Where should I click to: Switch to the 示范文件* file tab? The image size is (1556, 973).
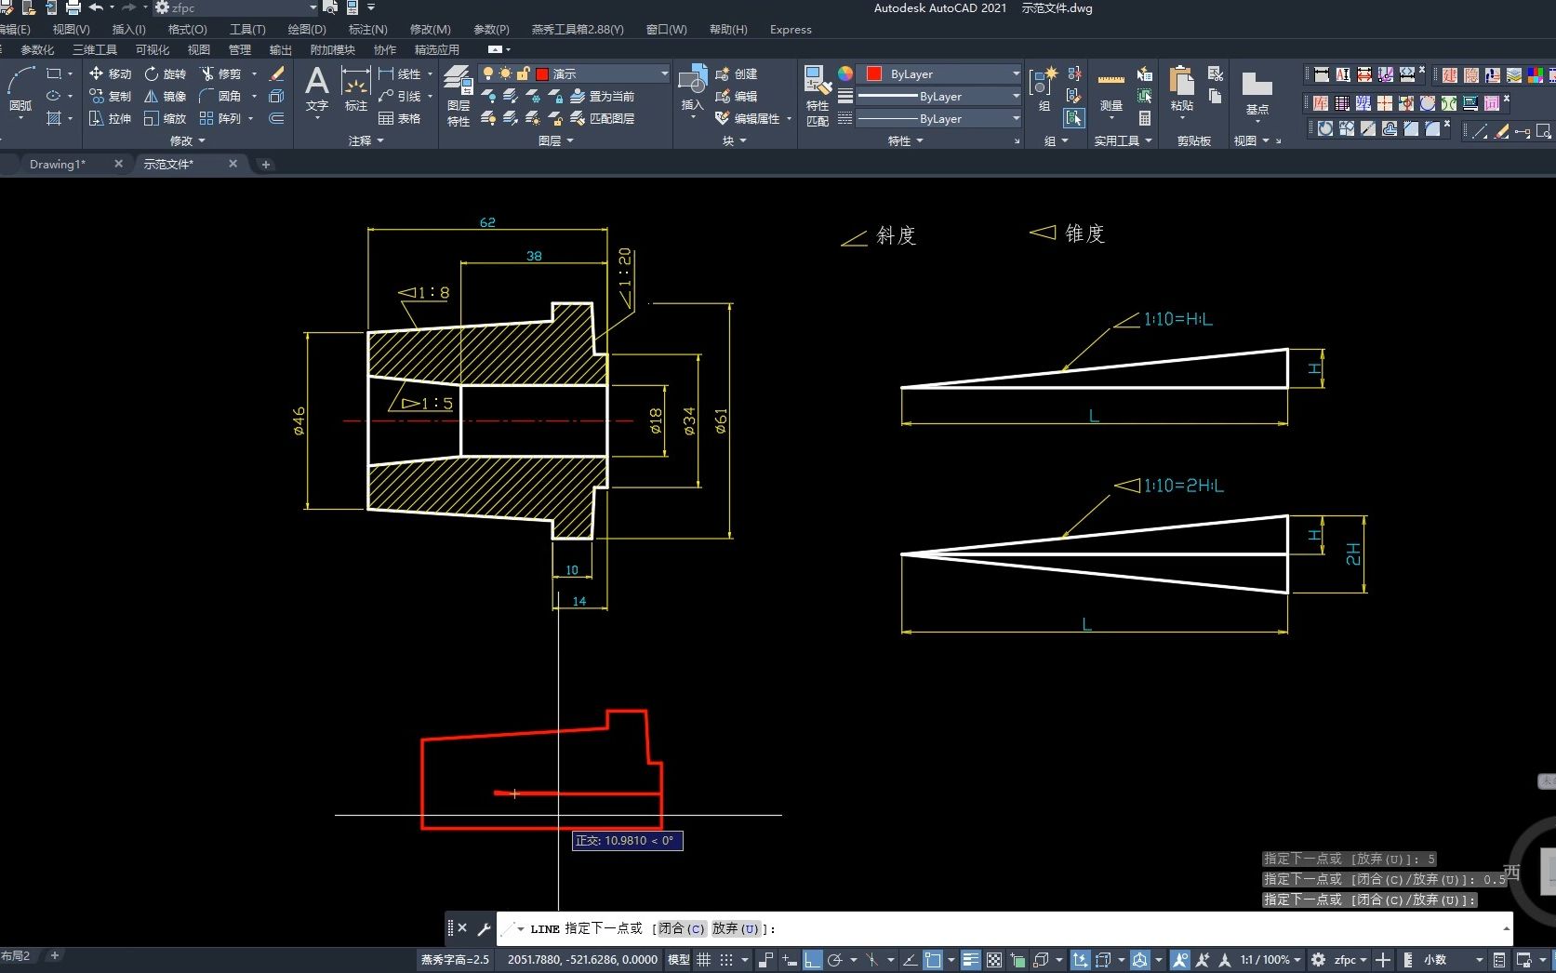point(168,164)
